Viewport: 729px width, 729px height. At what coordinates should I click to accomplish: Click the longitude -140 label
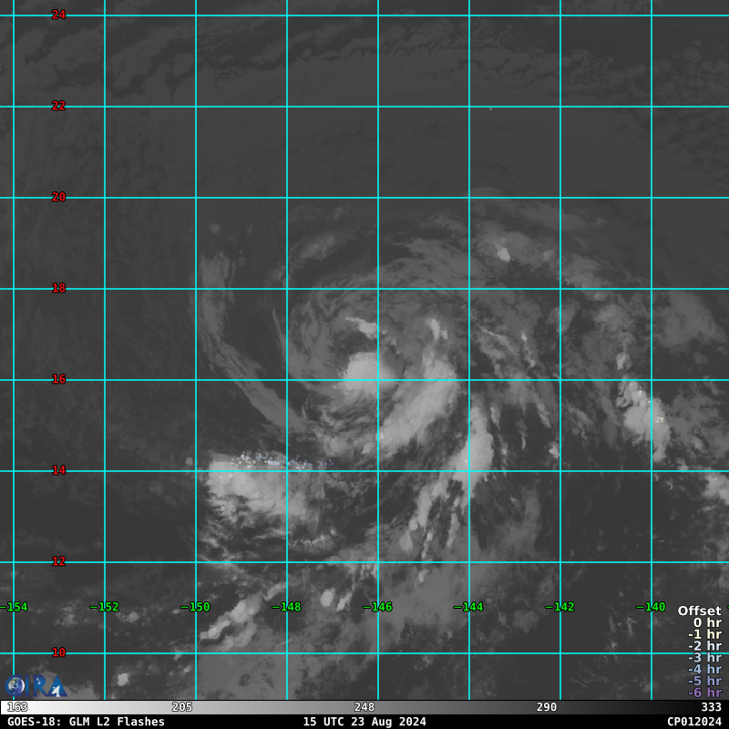[x=651, y=607]
